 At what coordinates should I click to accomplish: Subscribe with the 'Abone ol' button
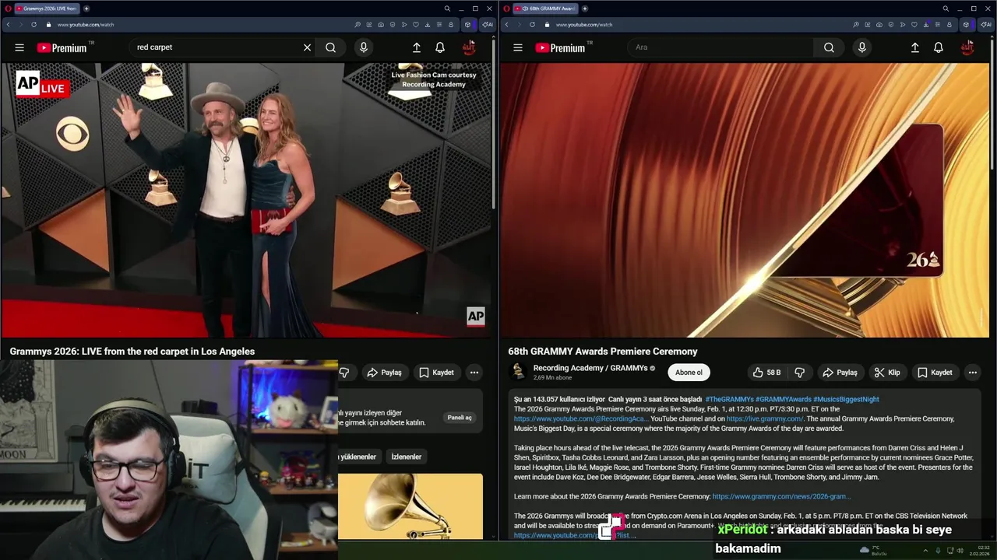coord(689,373)
